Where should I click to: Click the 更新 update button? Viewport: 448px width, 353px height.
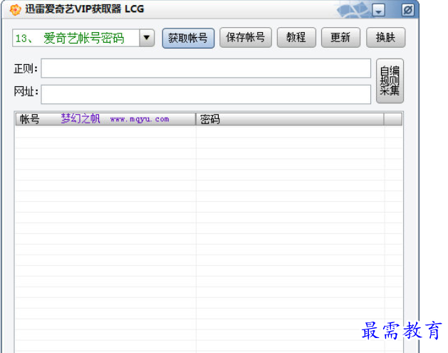pos(340,38)
